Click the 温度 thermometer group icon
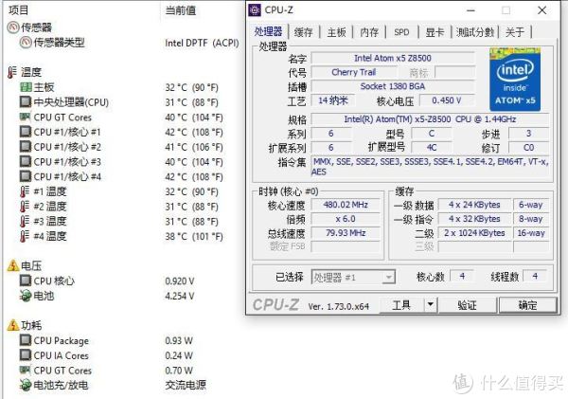Screen dimensions: 568x399 (12, 72)
